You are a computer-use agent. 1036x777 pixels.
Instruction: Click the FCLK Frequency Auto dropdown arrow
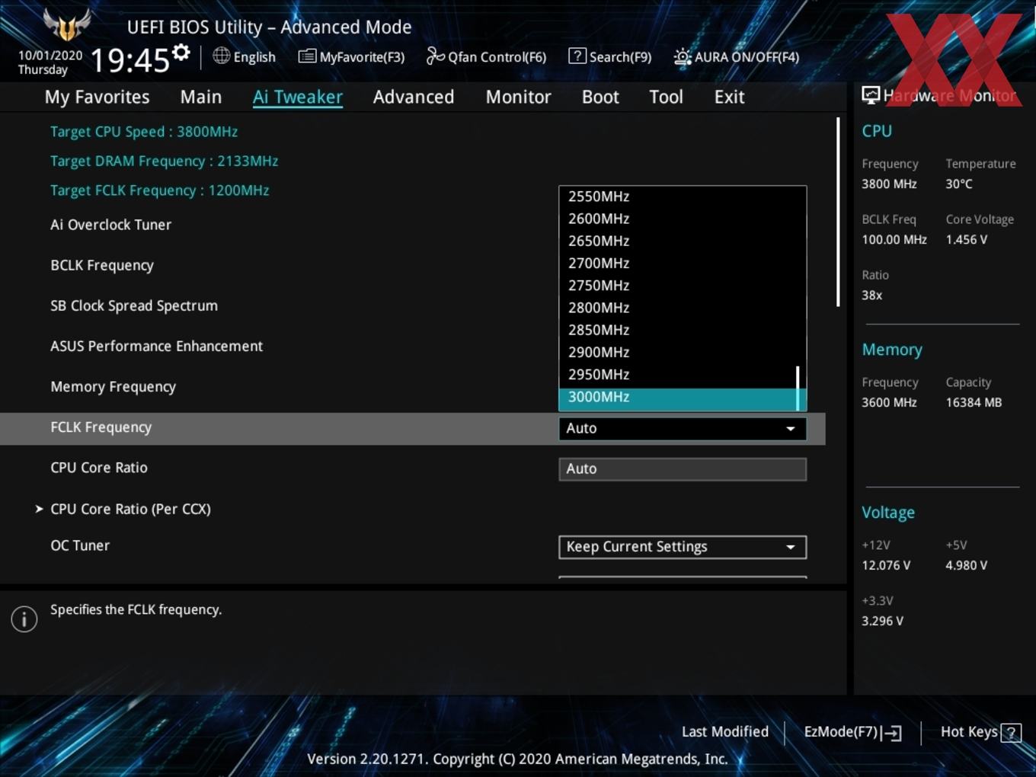point(791,429)
